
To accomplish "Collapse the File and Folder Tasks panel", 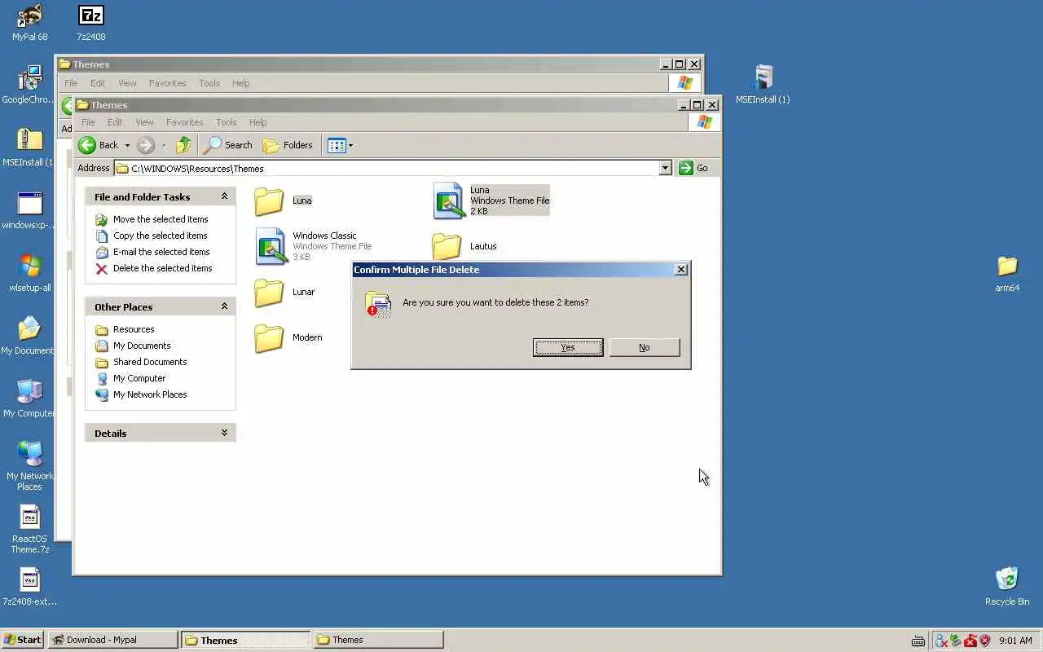I will [224, 196].
